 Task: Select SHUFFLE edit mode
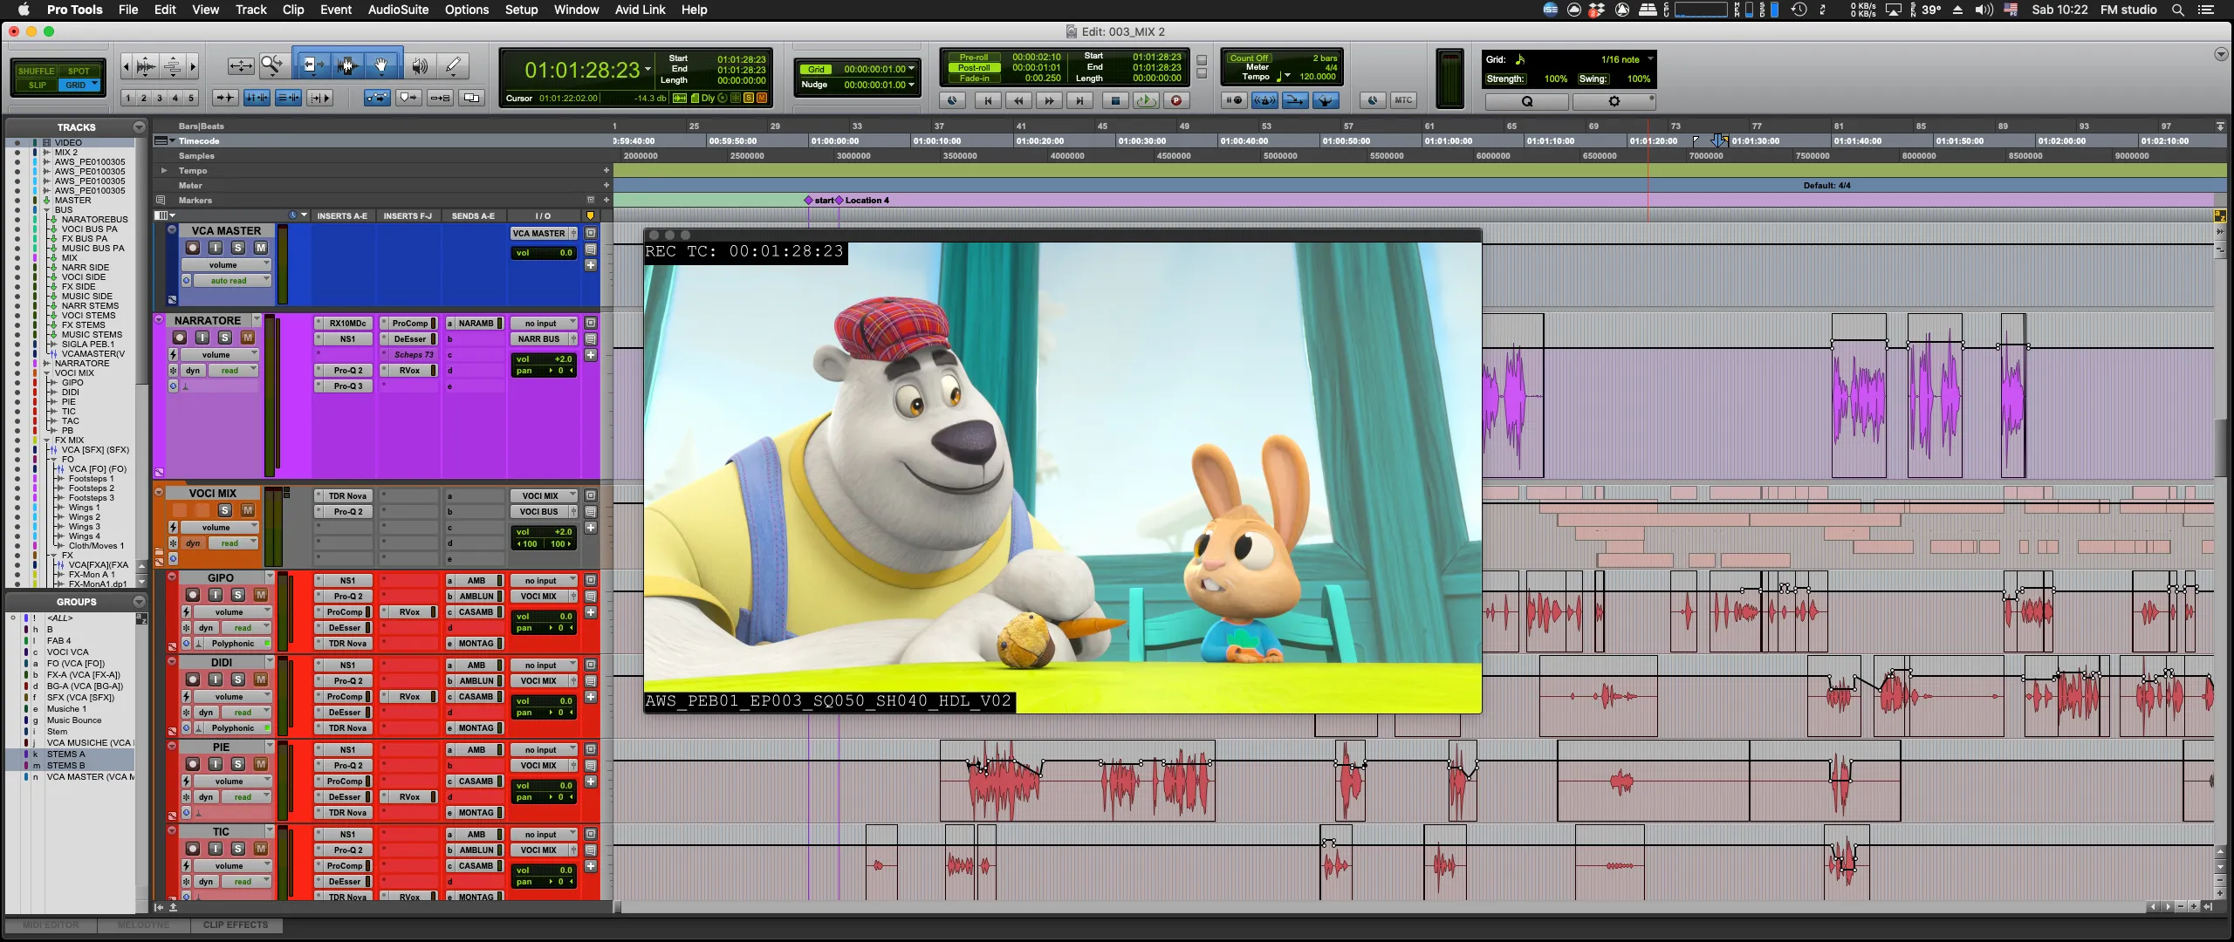pyautogui.click(x=36, y=72)
